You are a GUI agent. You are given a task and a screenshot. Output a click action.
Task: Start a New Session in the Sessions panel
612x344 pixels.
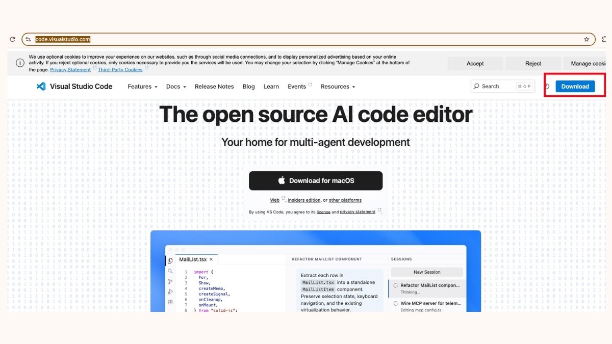point(427,272)
